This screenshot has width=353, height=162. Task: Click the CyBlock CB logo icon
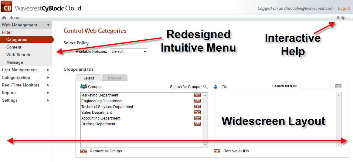point(6,6)
